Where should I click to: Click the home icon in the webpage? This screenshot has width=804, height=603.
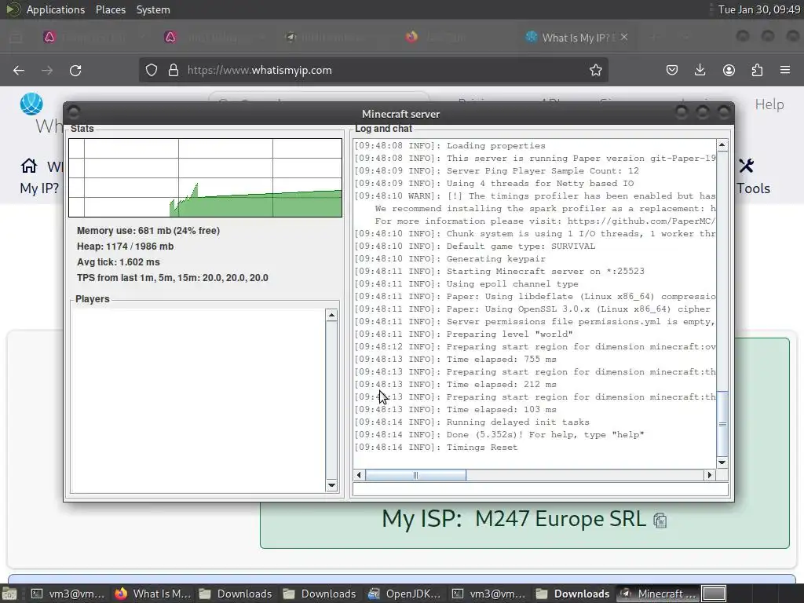pos(29,166)
